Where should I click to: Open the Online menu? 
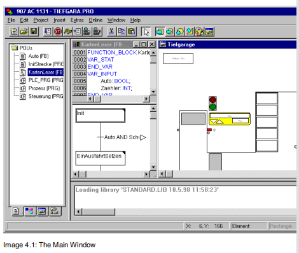tap(95, 20)
